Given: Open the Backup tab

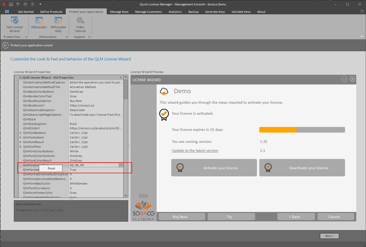Looking at the screenshot, I should 193,12.
